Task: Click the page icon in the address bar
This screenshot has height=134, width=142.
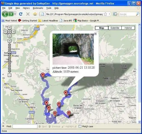Action: [43, 14]
